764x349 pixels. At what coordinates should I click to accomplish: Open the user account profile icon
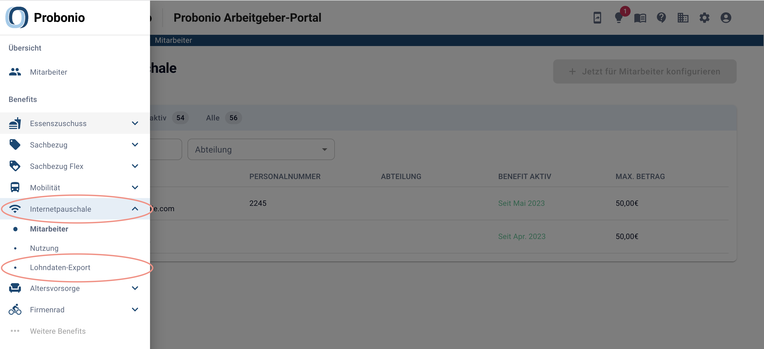coord(726,18)
